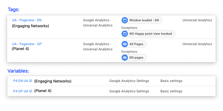
Task: Select the EN pages exception chip
Action: [134, 58]
